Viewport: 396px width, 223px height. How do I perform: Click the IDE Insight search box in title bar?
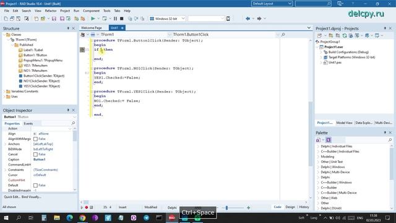tap(313, 4)
